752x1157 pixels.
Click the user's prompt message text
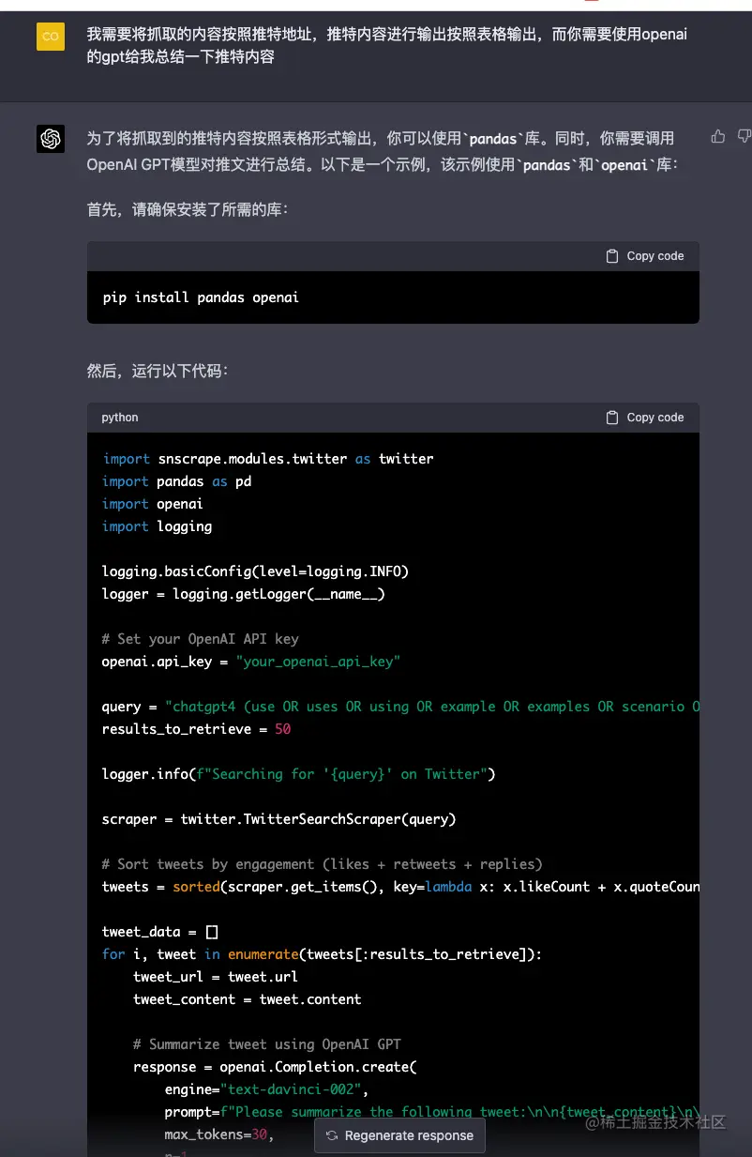386,45
